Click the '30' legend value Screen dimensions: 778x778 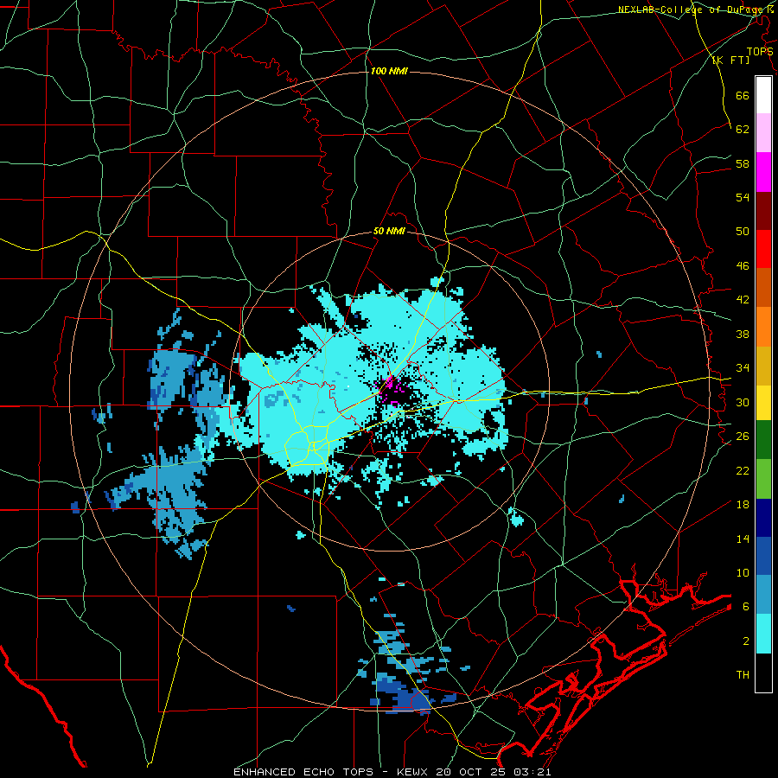pos(743,402)
